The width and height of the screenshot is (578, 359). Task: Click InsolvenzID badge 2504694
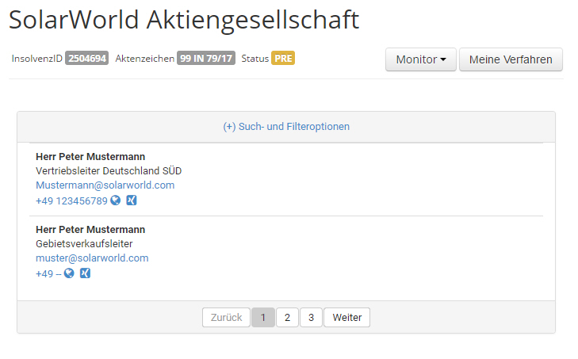pyautogui.click(x=87, y=58)
